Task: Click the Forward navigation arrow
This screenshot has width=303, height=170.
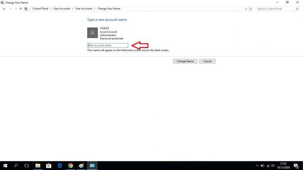Action: pos(11,9)
